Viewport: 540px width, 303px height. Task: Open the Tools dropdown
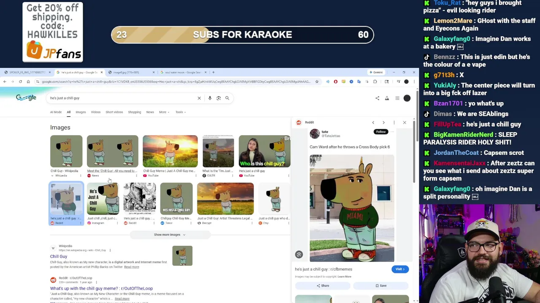click(181, 112)
